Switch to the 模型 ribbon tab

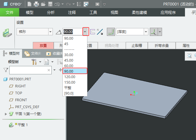click(30, 12)
